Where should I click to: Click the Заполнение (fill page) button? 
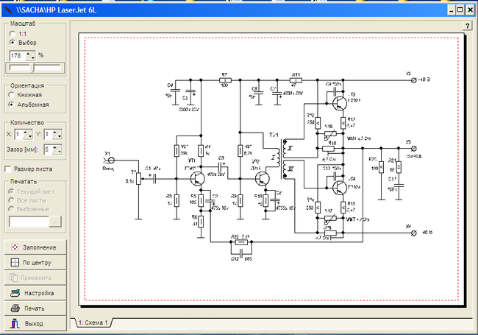tap(35, 247)
